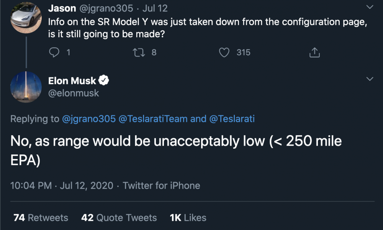Expand the chevron menu on Elon's tweet
Screen dimensions: 383x230
pos(370,79)
